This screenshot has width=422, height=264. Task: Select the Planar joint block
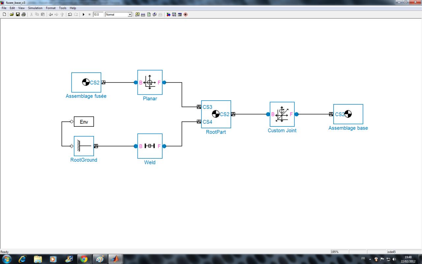coord(150,82)
